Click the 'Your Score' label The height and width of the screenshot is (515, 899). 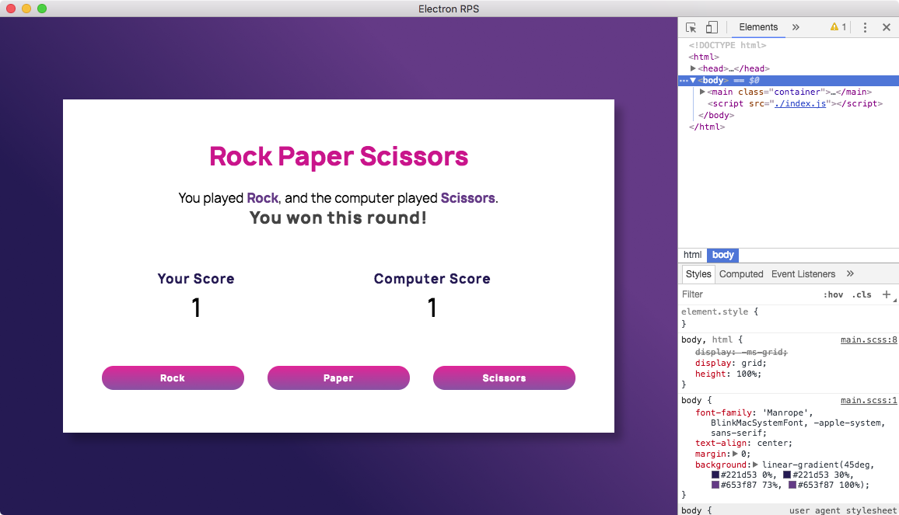coord(196,278)
